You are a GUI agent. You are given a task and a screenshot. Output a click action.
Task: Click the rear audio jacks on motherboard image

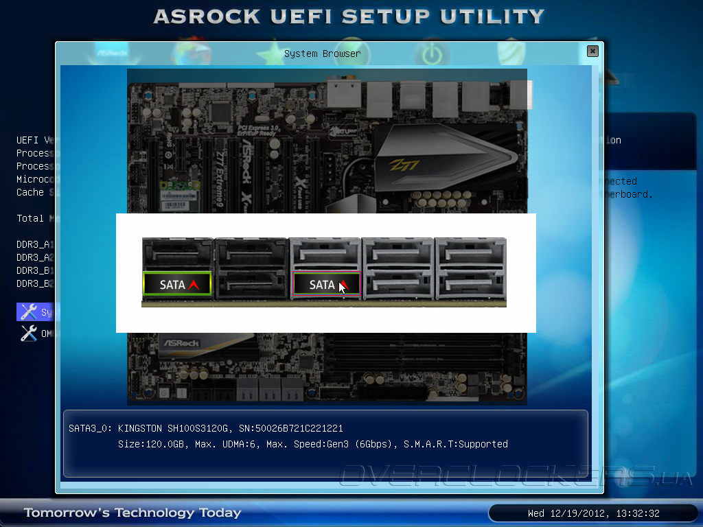pyautogui.click(x=343, y=92)
